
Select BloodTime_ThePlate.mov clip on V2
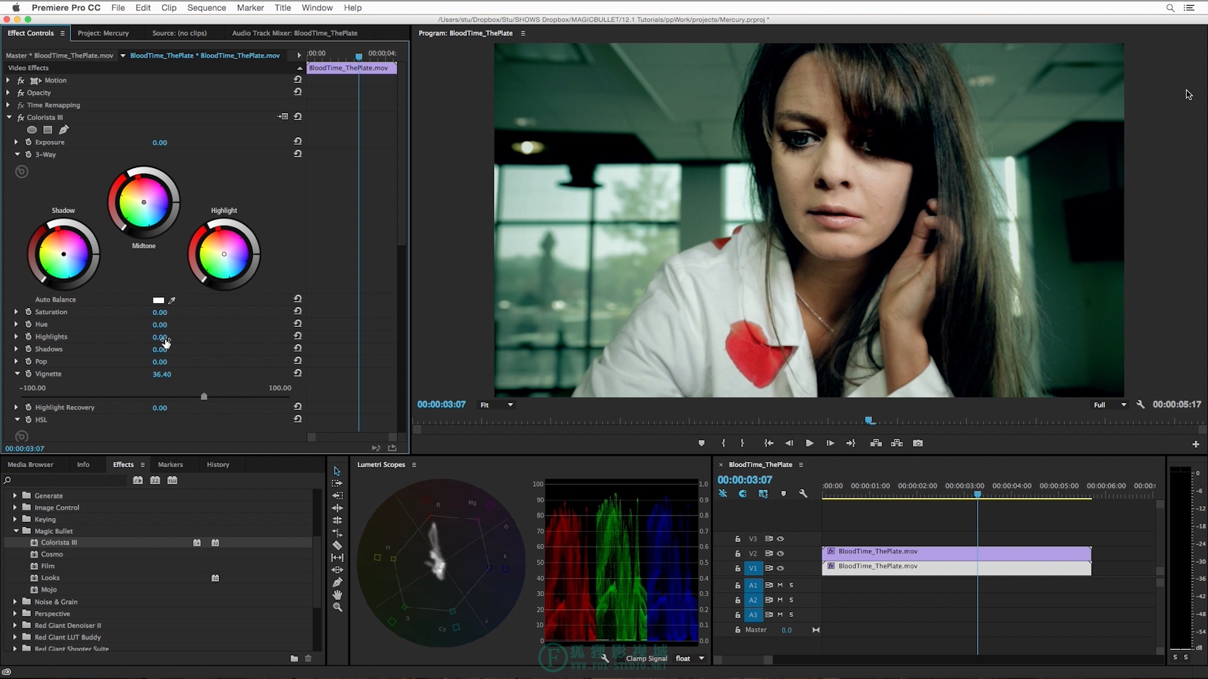coord(956,553)
